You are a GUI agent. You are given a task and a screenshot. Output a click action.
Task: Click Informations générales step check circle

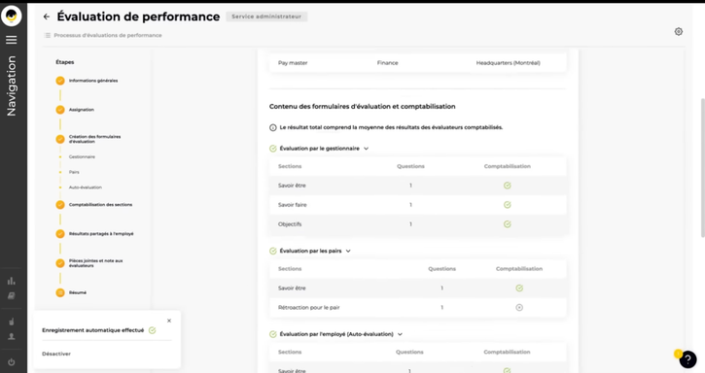click(x=60, y=81)
